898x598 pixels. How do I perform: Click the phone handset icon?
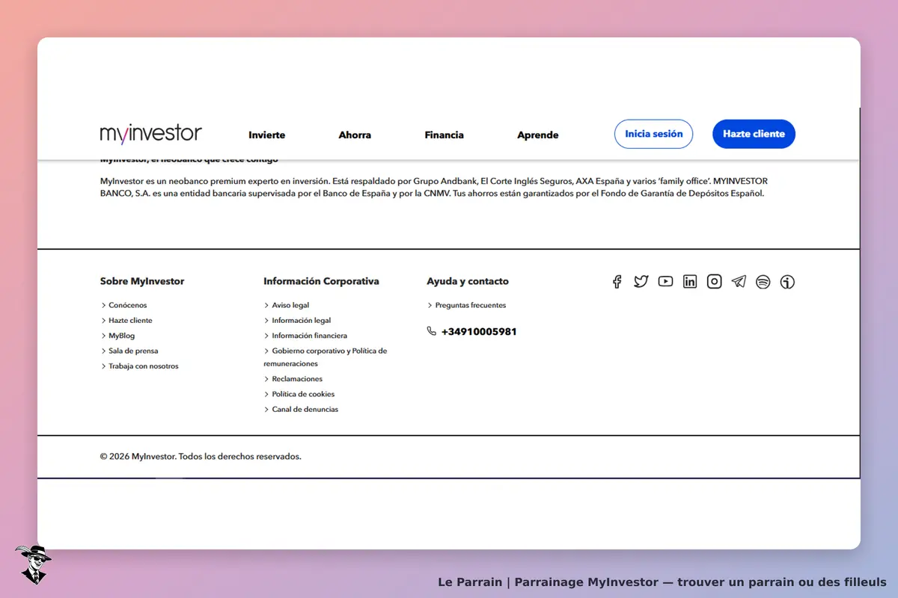point(432,331)
